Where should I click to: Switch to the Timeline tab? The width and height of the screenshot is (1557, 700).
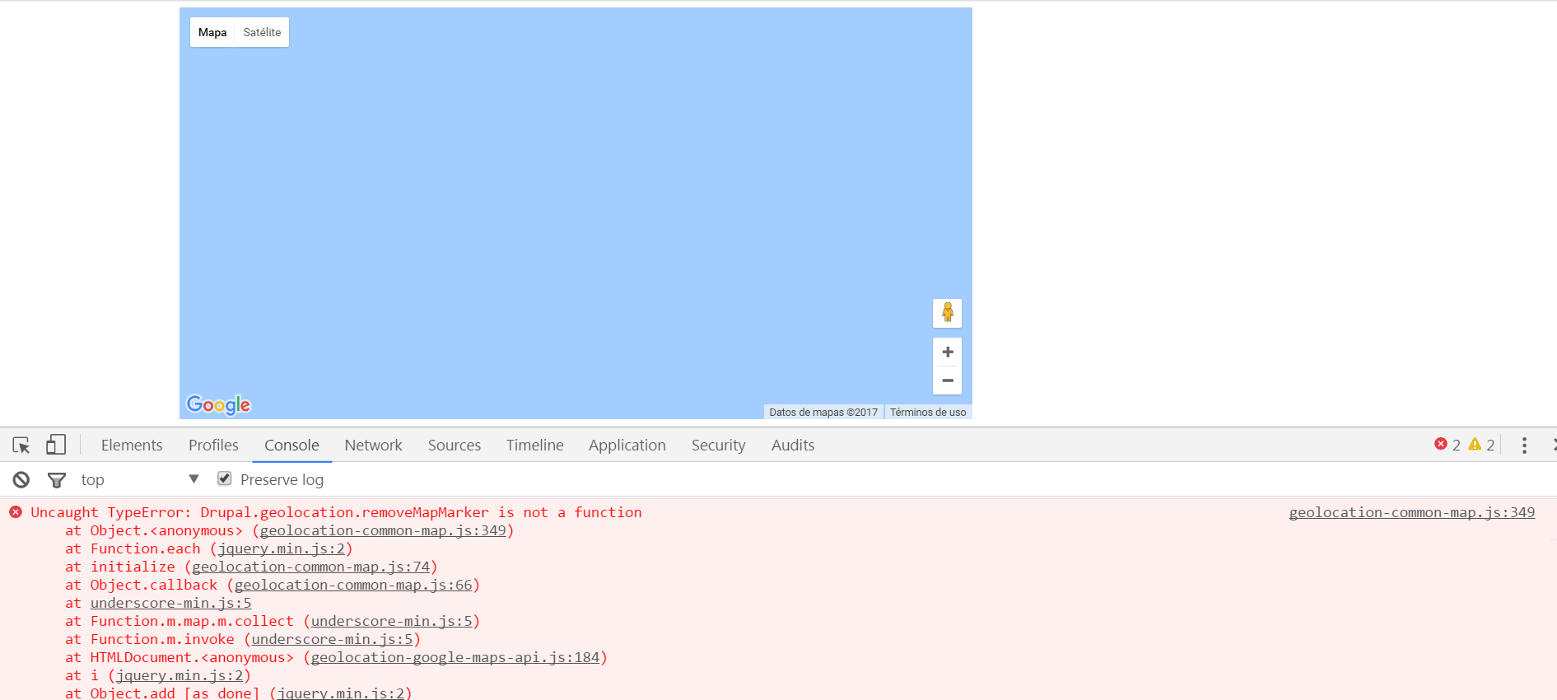point(534,445)
